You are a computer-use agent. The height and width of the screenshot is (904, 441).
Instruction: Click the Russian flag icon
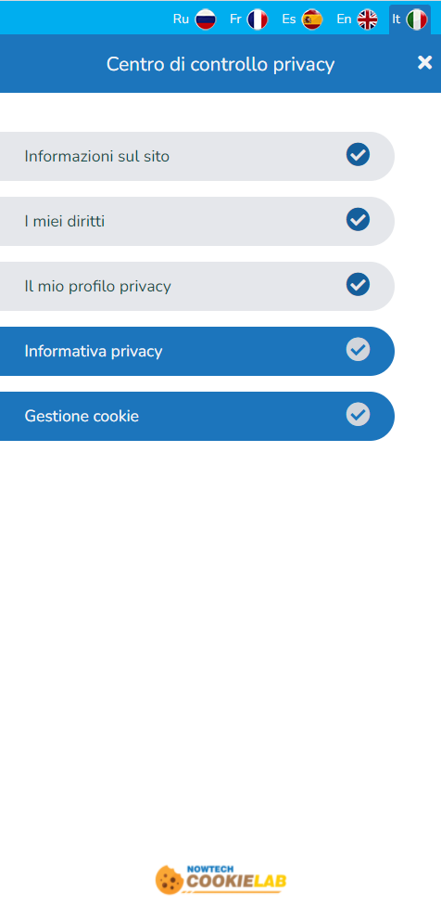pos(206,19)
